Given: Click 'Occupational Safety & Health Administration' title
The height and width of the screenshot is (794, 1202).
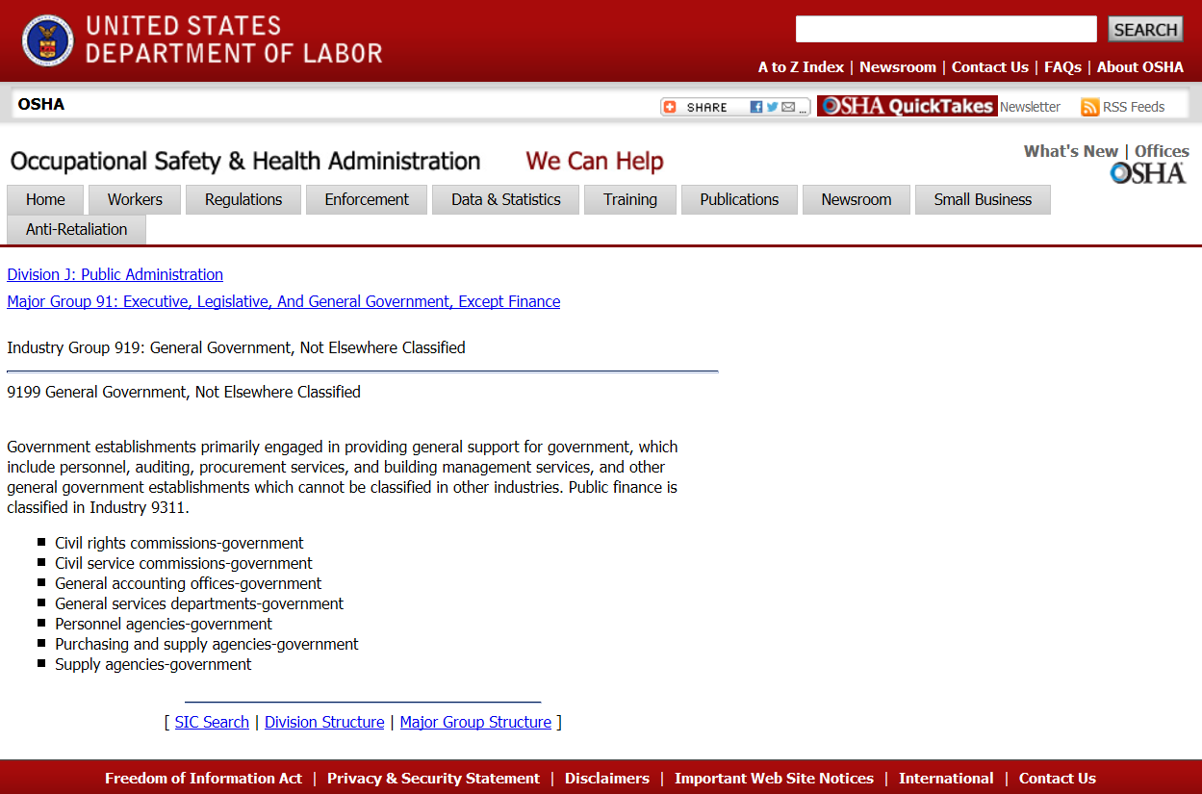Looking at the screenshot, I should pos(245,161).
